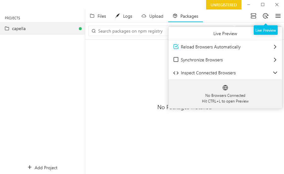Click the Live Preview icon

[x=265, y=16]
